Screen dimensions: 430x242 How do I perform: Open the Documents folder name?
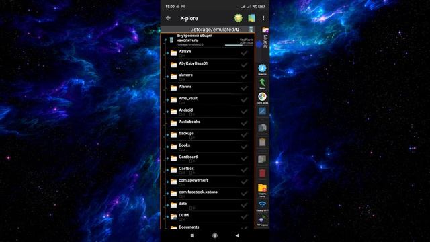pos(189,227)
